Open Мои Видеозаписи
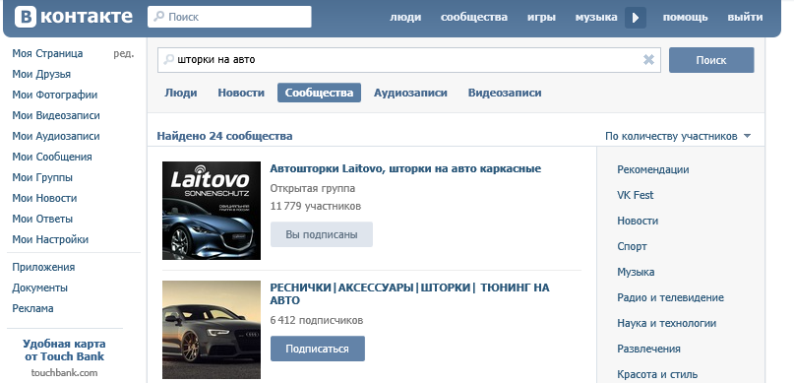794x383 pixels. tap(56, 115)
